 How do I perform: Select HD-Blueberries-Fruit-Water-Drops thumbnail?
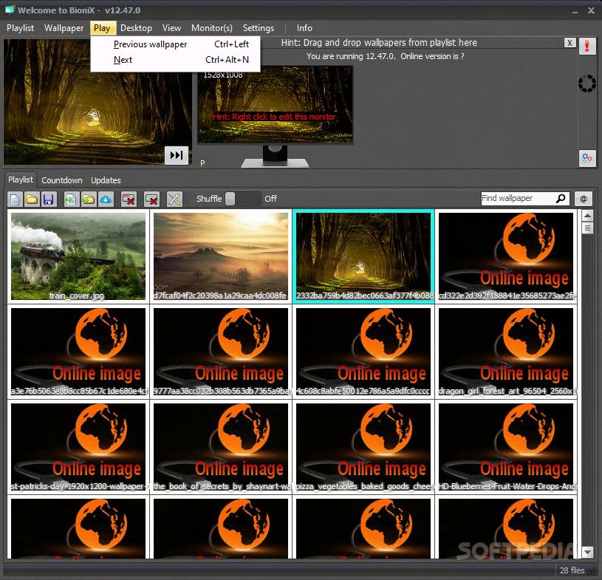coord(506,447)
